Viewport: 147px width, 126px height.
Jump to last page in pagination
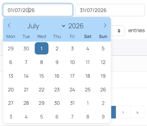point(137,112)
